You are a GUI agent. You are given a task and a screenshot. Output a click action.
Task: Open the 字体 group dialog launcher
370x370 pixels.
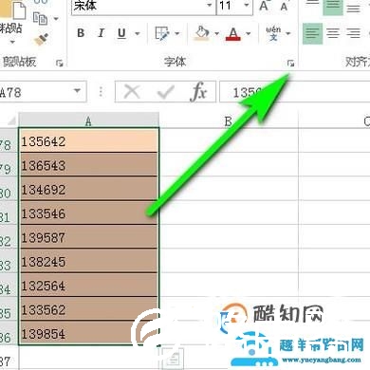pyautogui.click(x=290, y=64)
